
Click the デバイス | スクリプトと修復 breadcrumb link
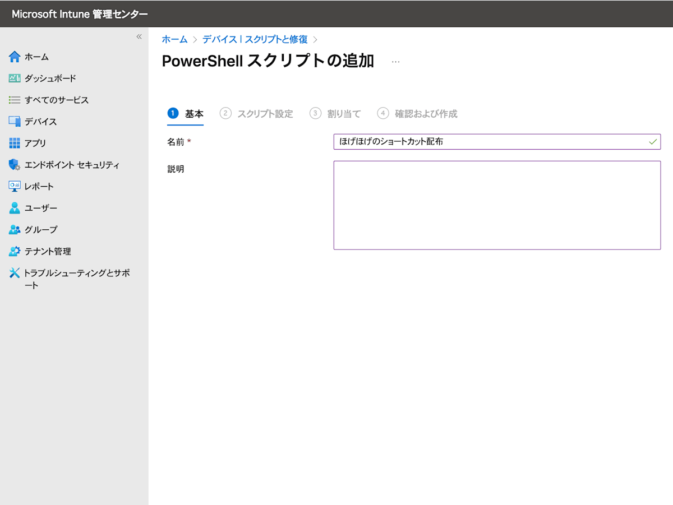point(255,39)
